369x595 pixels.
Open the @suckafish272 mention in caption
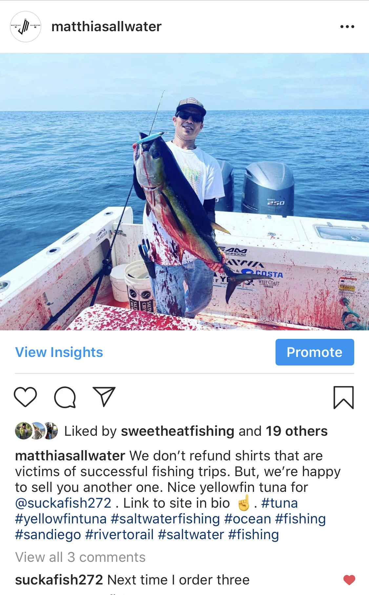(x=63, y=503)
